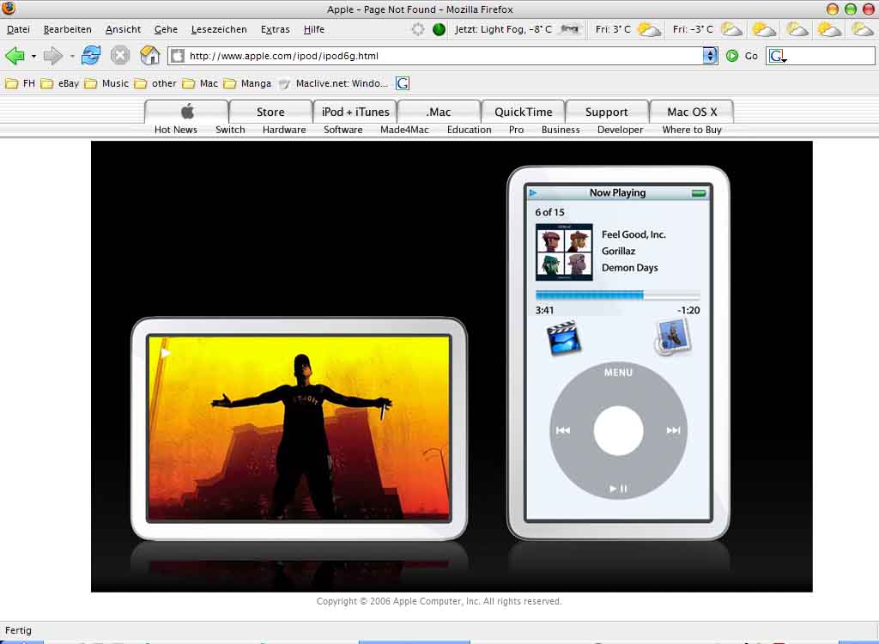Go back with the green arrow

[15, 56]
